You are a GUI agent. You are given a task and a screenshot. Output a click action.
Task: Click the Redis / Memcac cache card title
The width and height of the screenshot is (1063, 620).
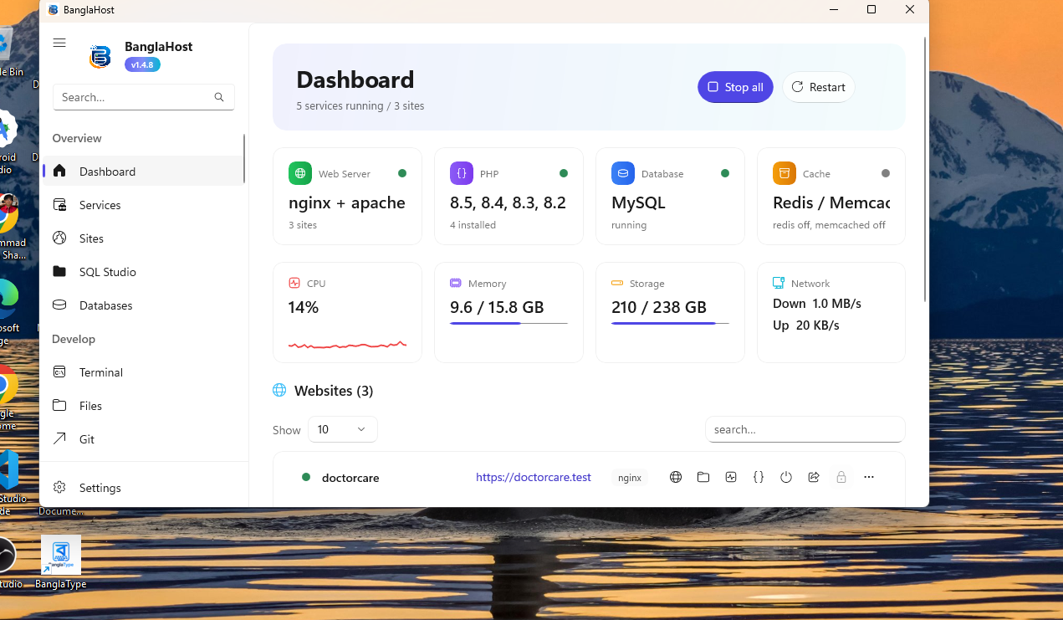pyautogui.click(x=831, y=203)
